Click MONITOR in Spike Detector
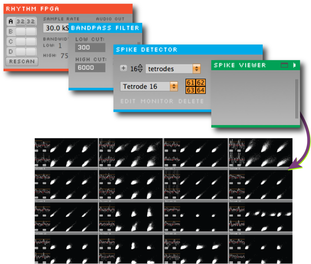The height and width of the screenshot is (264, 311). click(x=157, y=101)
